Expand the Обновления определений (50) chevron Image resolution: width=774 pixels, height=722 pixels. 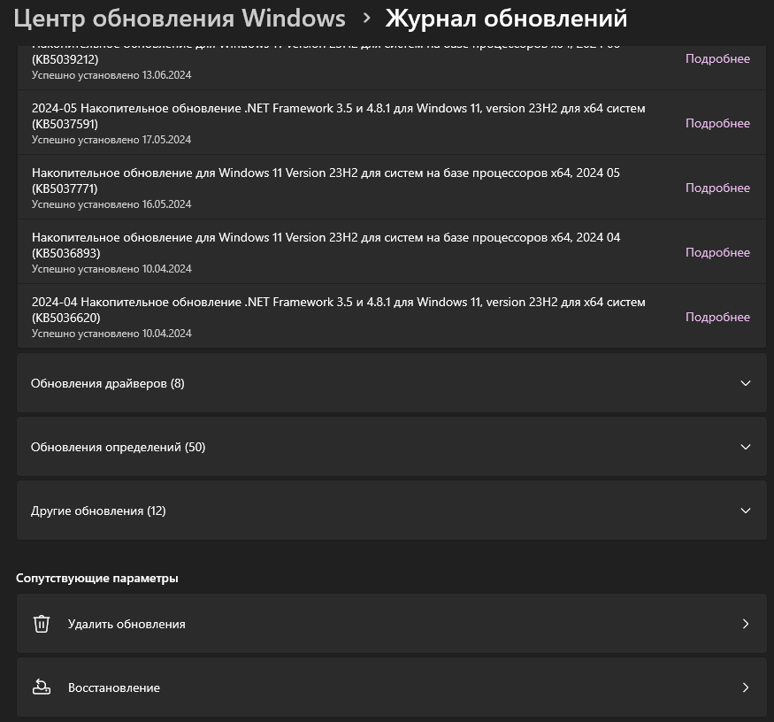(x=746, y=447)
